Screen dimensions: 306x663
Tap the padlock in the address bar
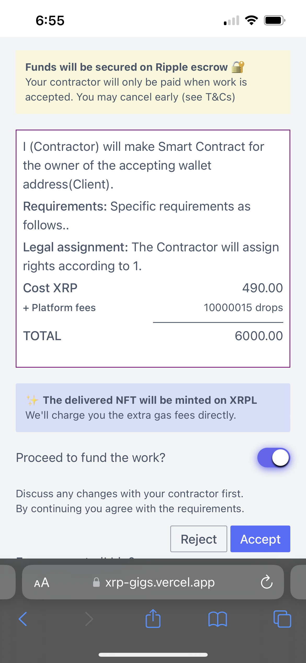click(97, 582)
